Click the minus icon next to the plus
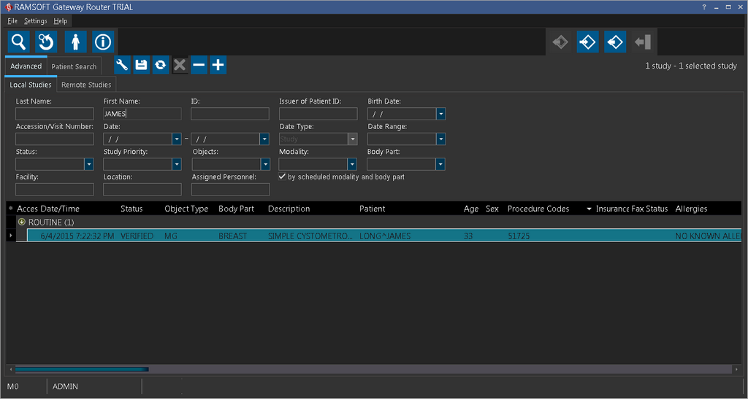The width and height of the screenshot is (748, 399). click(x=199, y=65)
